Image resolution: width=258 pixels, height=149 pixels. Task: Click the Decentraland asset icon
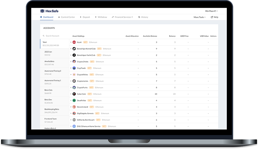[74, 107]
